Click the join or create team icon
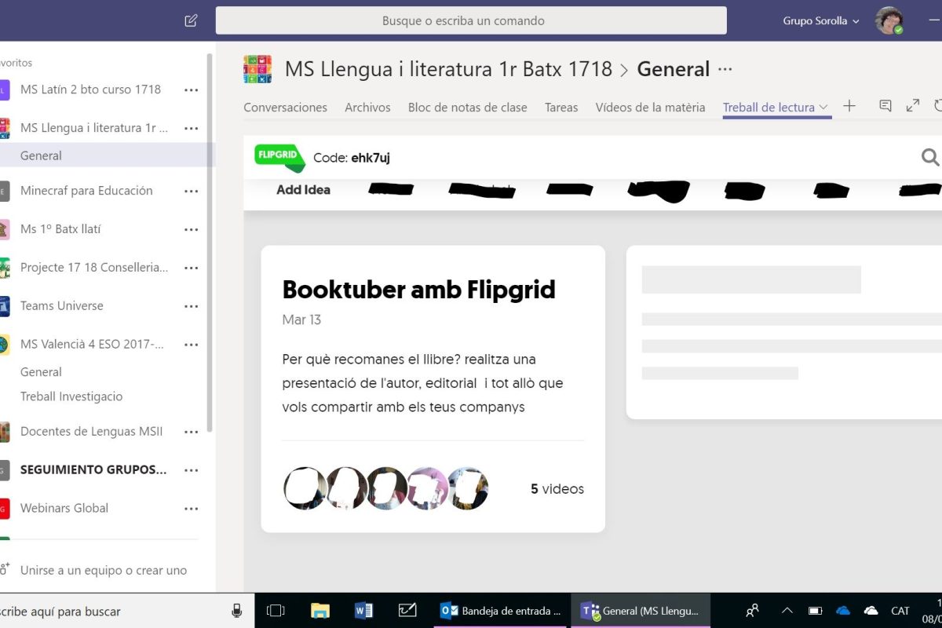The image size is (942, 628). click(x=4, y=570)
